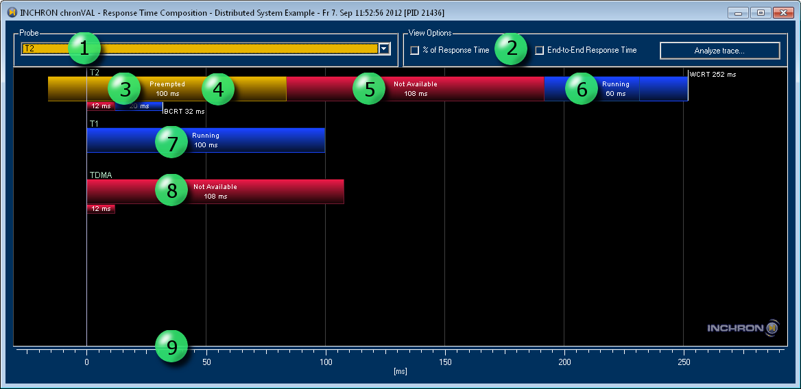Click the 12 ms bar under TDMA
Image resolution: width=801 pixels, height=389 pixels.
tap(101, 208)
